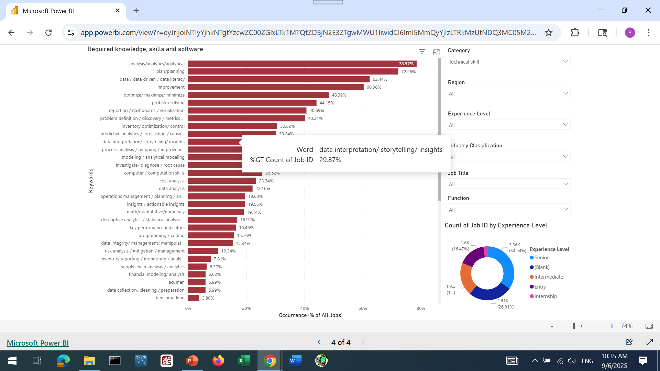Open the chart filter icon

coord(422,52)
